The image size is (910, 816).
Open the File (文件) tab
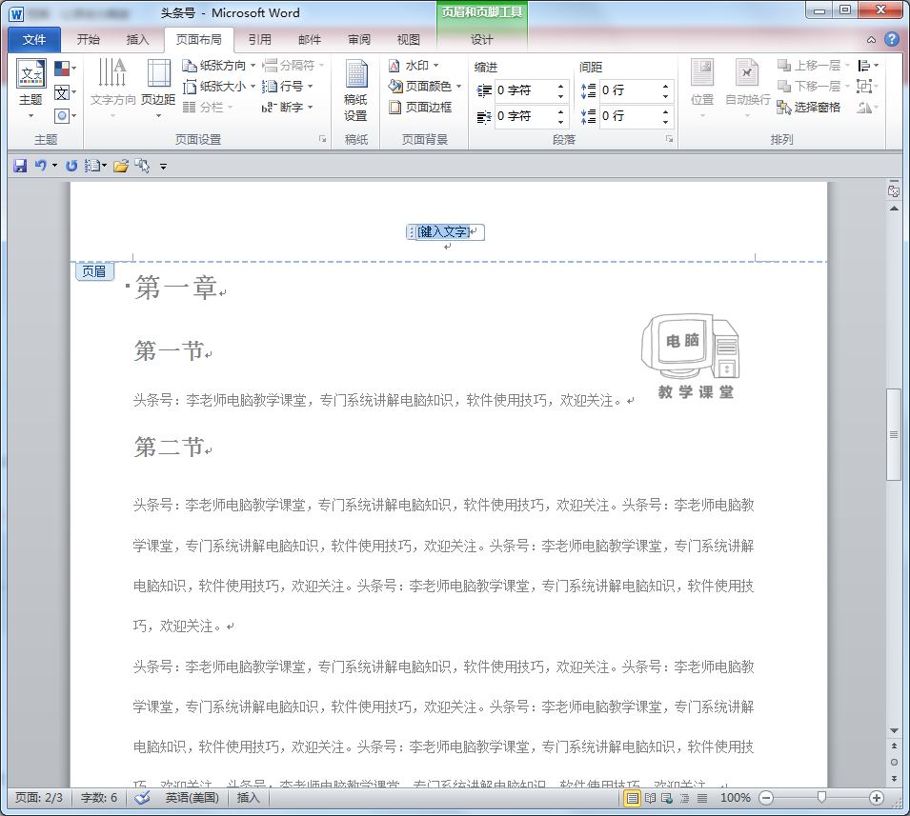(34, 39)
